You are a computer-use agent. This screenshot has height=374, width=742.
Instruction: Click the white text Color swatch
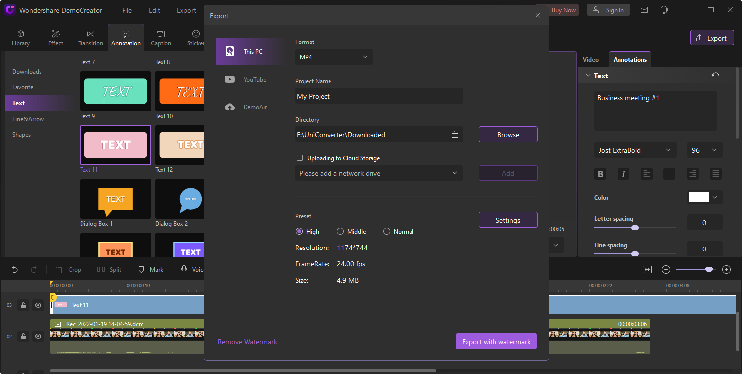pos(699,197)
